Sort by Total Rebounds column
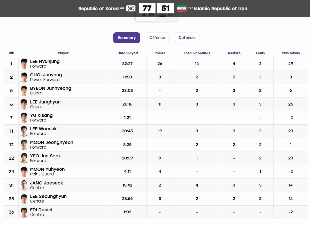 (x=197, y=53)
